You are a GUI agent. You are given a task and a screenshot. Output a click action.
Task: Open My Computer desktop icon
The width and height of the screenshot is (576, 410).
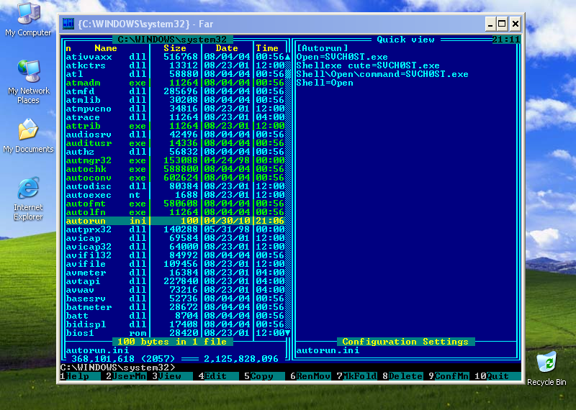28,20
